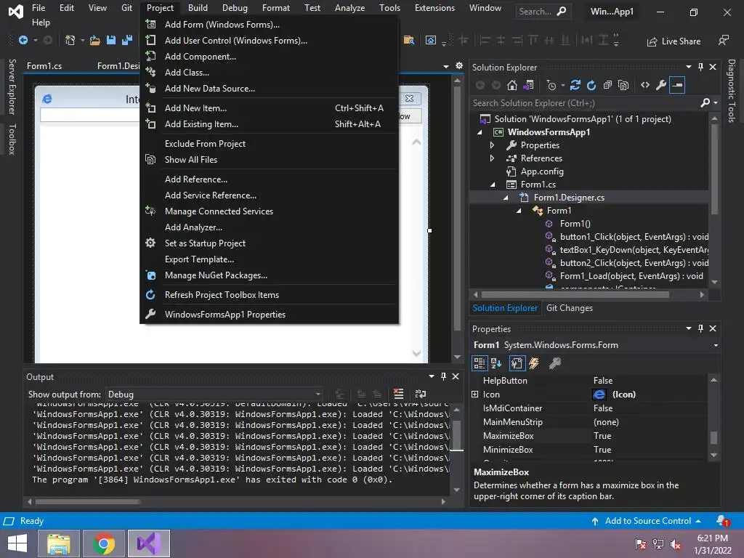The image size is (744, 558).
Task: Expand the References node in solution tree
Action: [x=492, y=158]
